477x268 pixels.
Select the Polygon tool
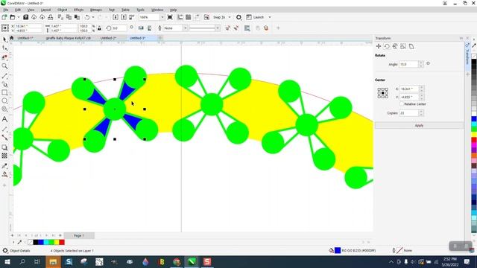[4, 109]
